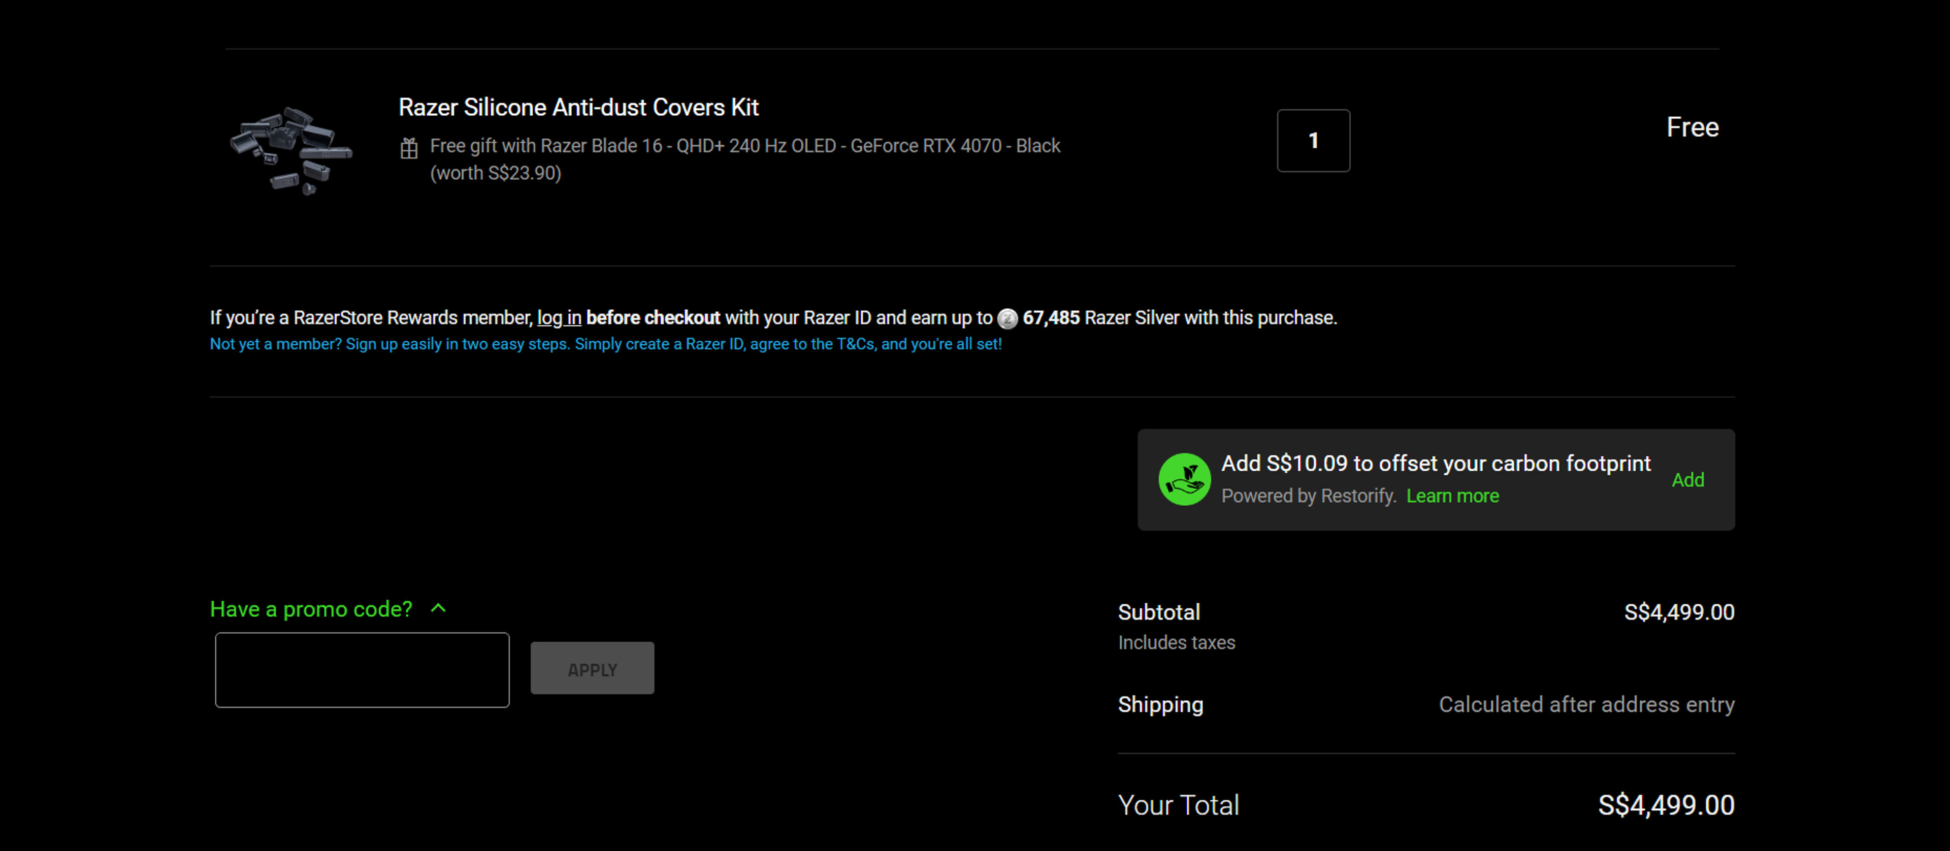
Task: Click the promo code chevron arrow
Action: [438, 608]
